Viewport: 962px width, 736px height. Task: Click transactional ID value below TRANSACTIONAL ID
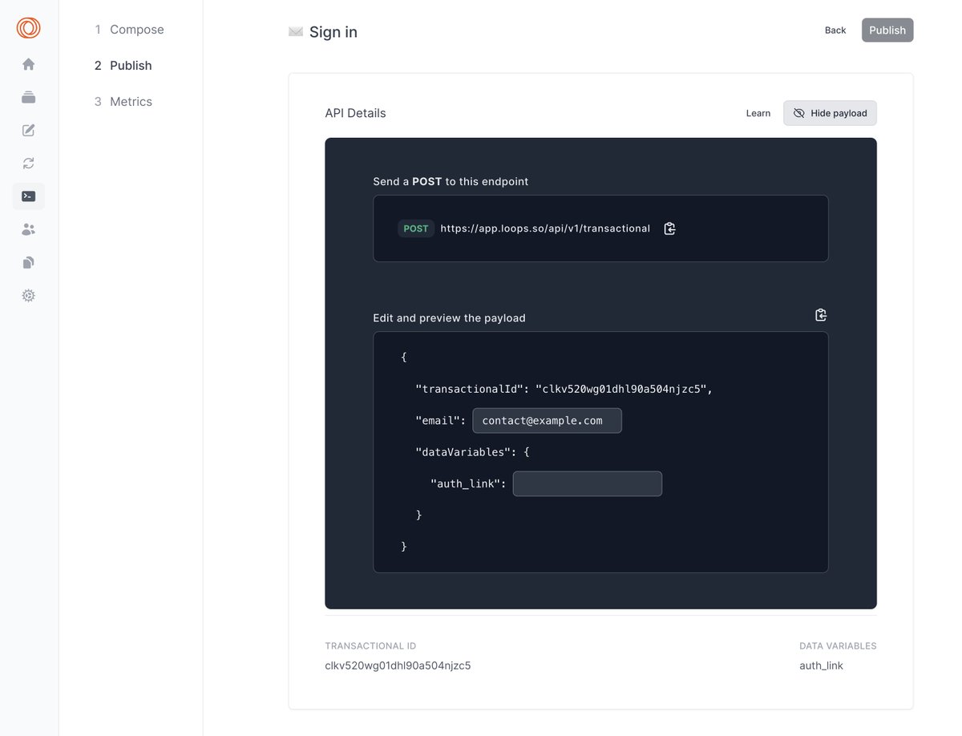click(398, 665)
